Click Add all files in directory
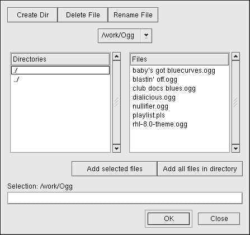Viewport: 250px width, 235px height. [x=200, y=169]
